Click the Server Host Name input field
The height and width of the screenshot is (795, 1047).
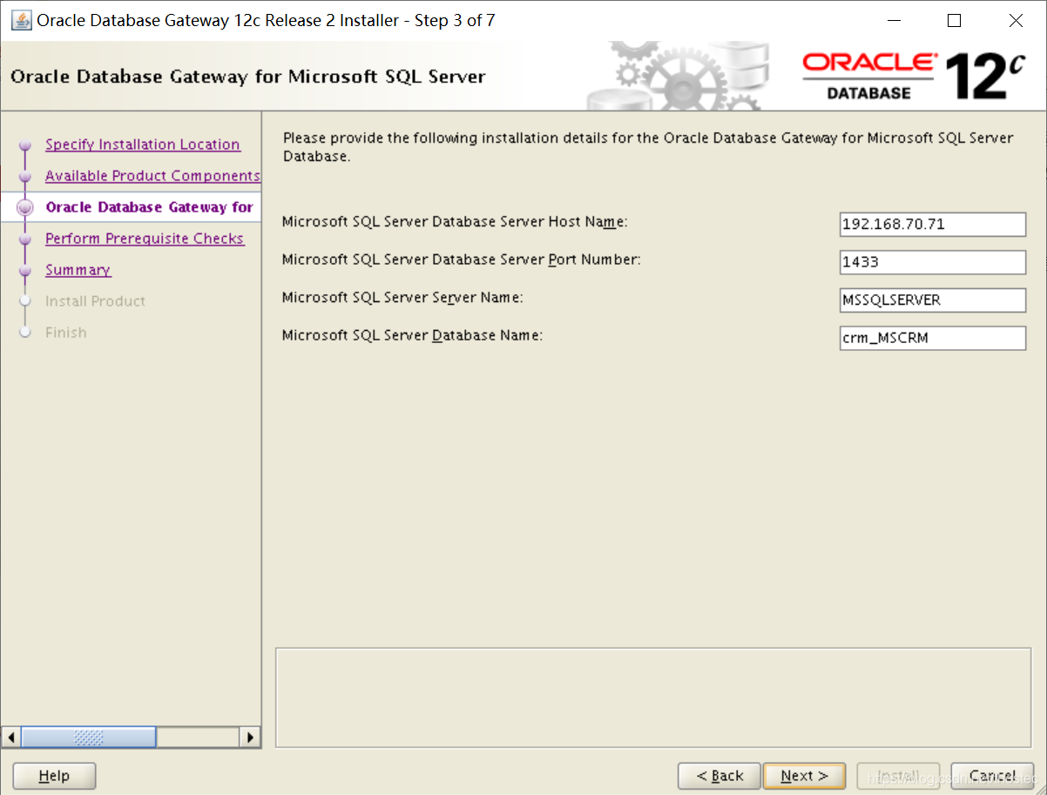pyautogui.click(x=933, y=224)
